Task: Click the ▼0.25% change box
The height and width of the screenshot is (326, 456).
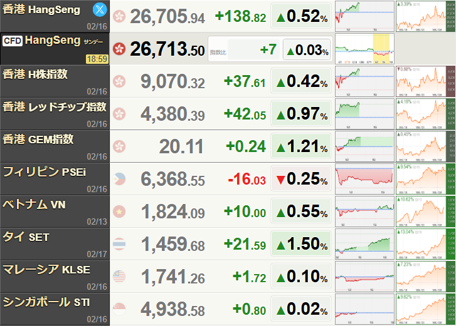Action: point(301,179)
